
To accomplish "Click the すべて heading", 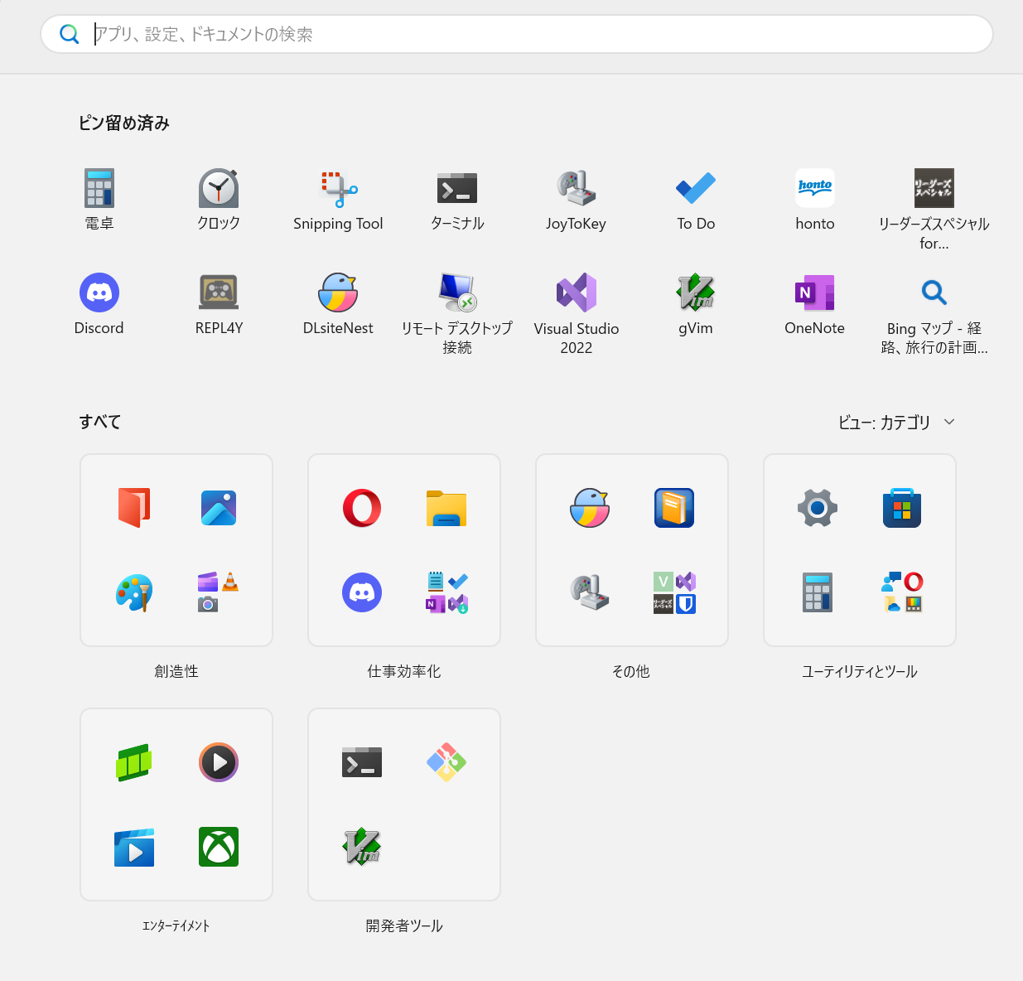I will 100,422.
